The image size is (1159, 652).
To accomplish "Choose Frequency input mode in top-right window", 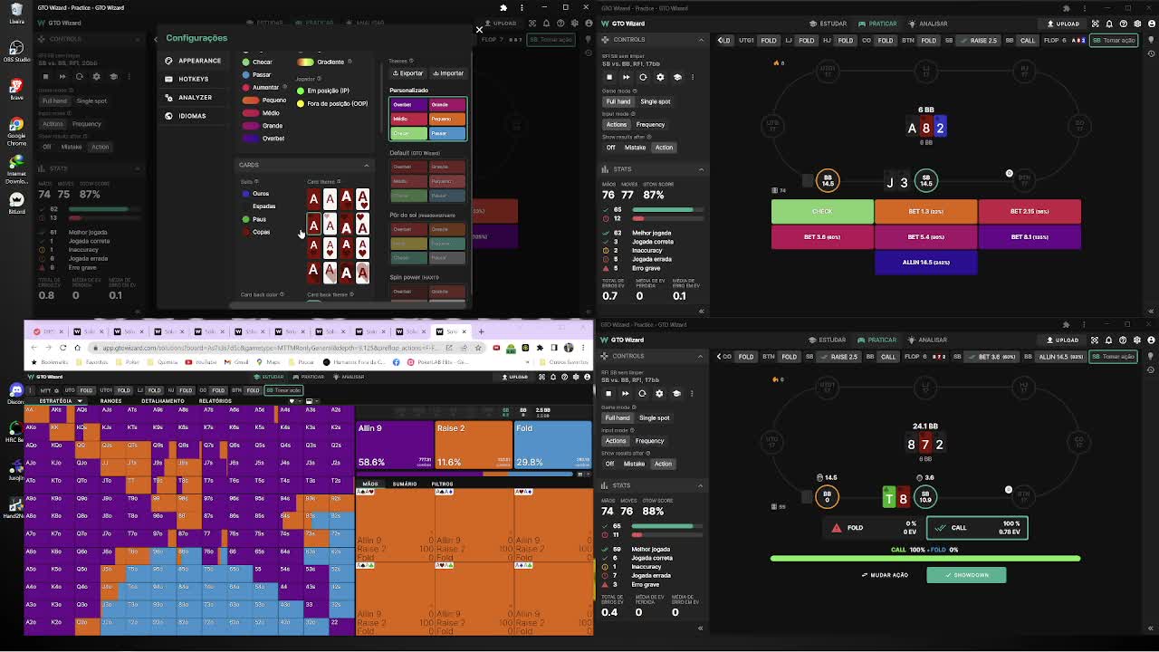I will pyautogui.click(x=650, y=124).
